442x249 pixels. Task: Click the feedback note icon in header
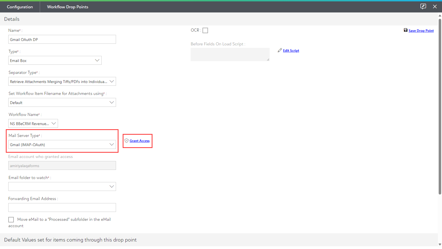point(423,6)
